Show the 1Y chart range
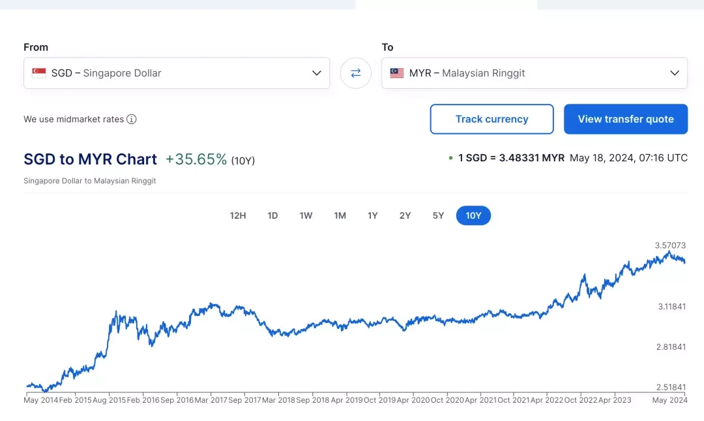The height and width of the screenshot is (421, 704). pos(373,215)
